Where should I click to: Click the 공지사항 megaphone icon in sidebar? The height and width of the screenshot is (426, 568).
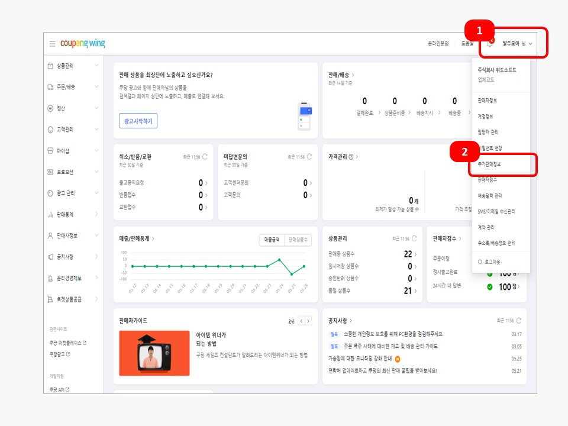coord(50,257)
